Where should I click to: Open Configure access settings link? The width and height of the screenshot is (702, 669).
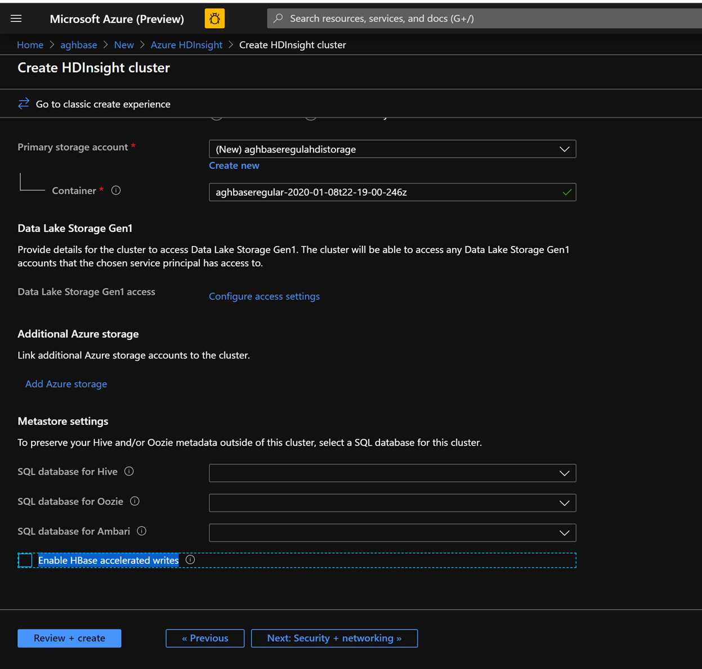pos(264,296)
